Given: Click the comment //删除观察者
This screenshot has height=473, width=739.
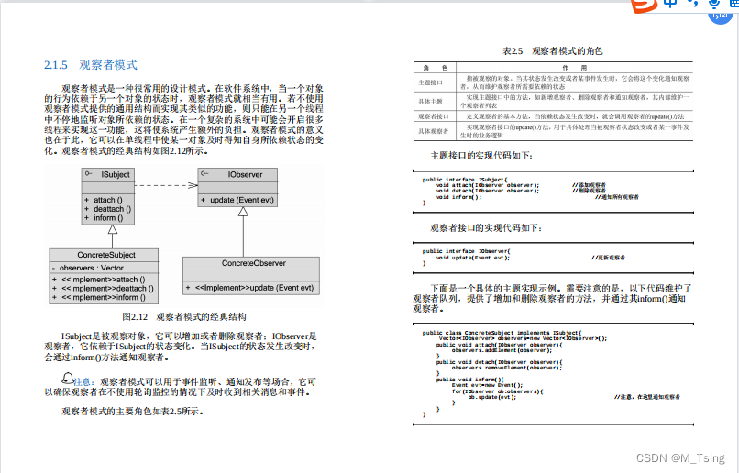Looking at the screenshot, I should [x=590, y=191].
